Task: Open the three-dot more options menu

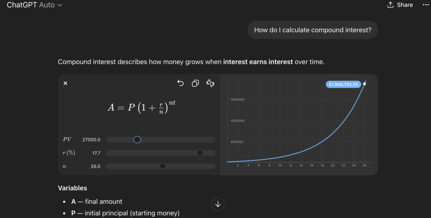Action: click(x=426, y=5)
